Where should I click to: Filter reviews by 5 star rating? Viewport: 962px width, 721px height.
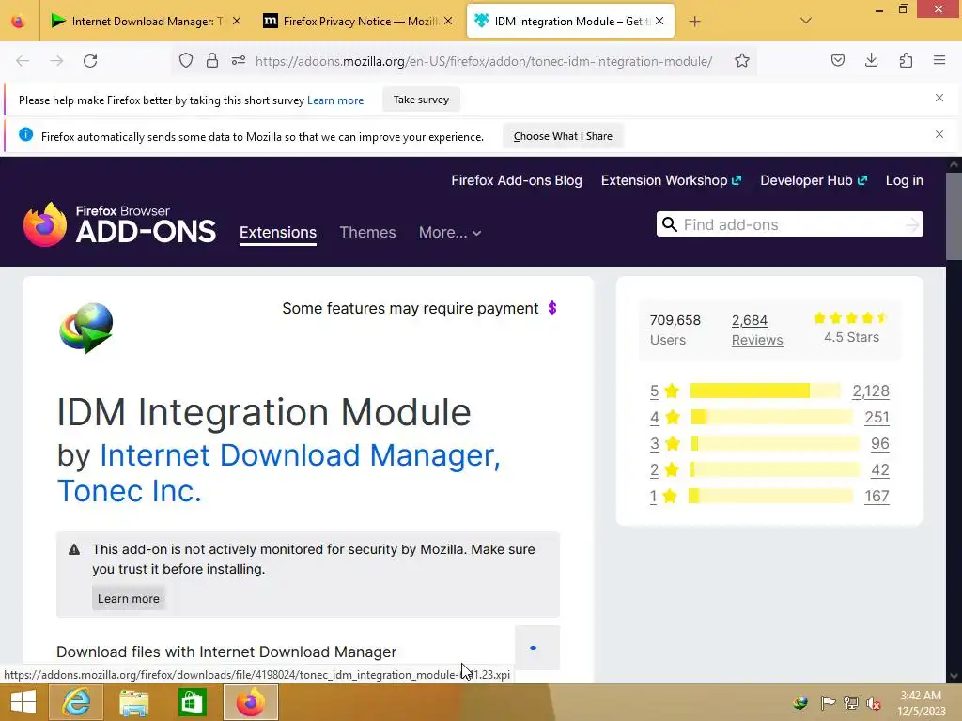(x=664, y=391)
